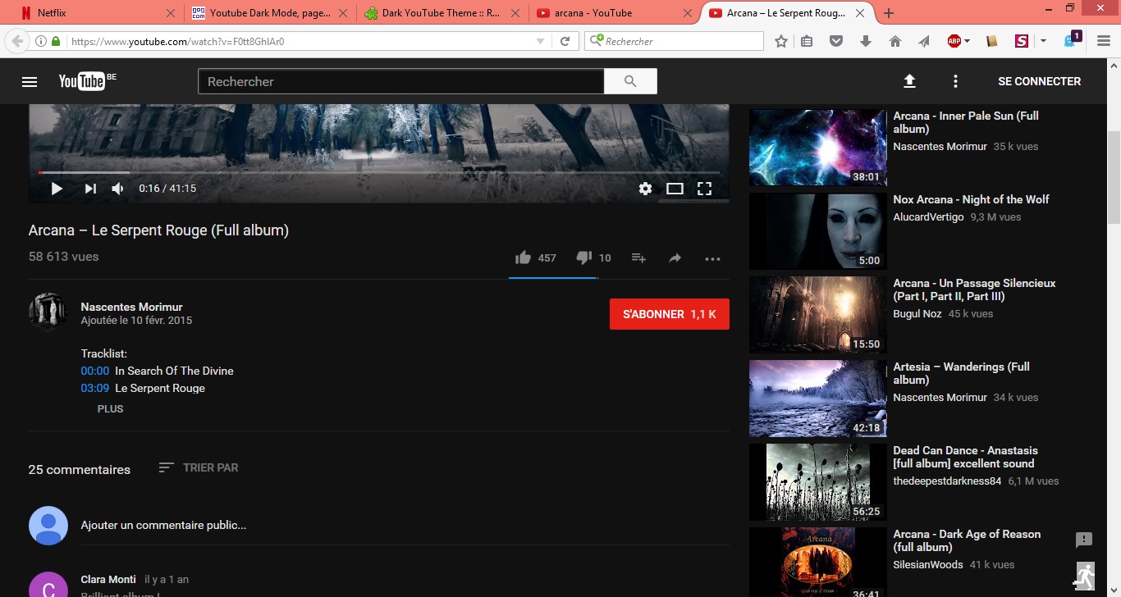The height and width of the screenshot is (597, 1121).
Task: Click the page vertical scrollbar
Action: pyautogui.click(x=1114, y=176)
